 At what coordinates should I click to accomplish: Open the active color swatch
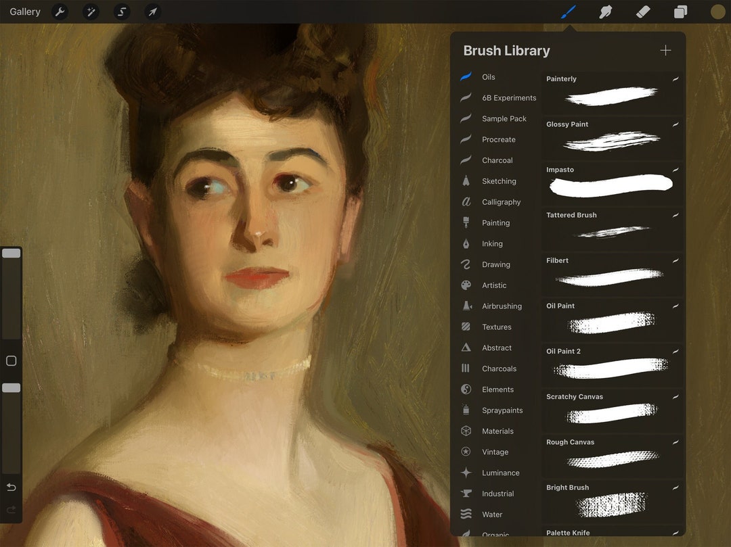[717, 11]
